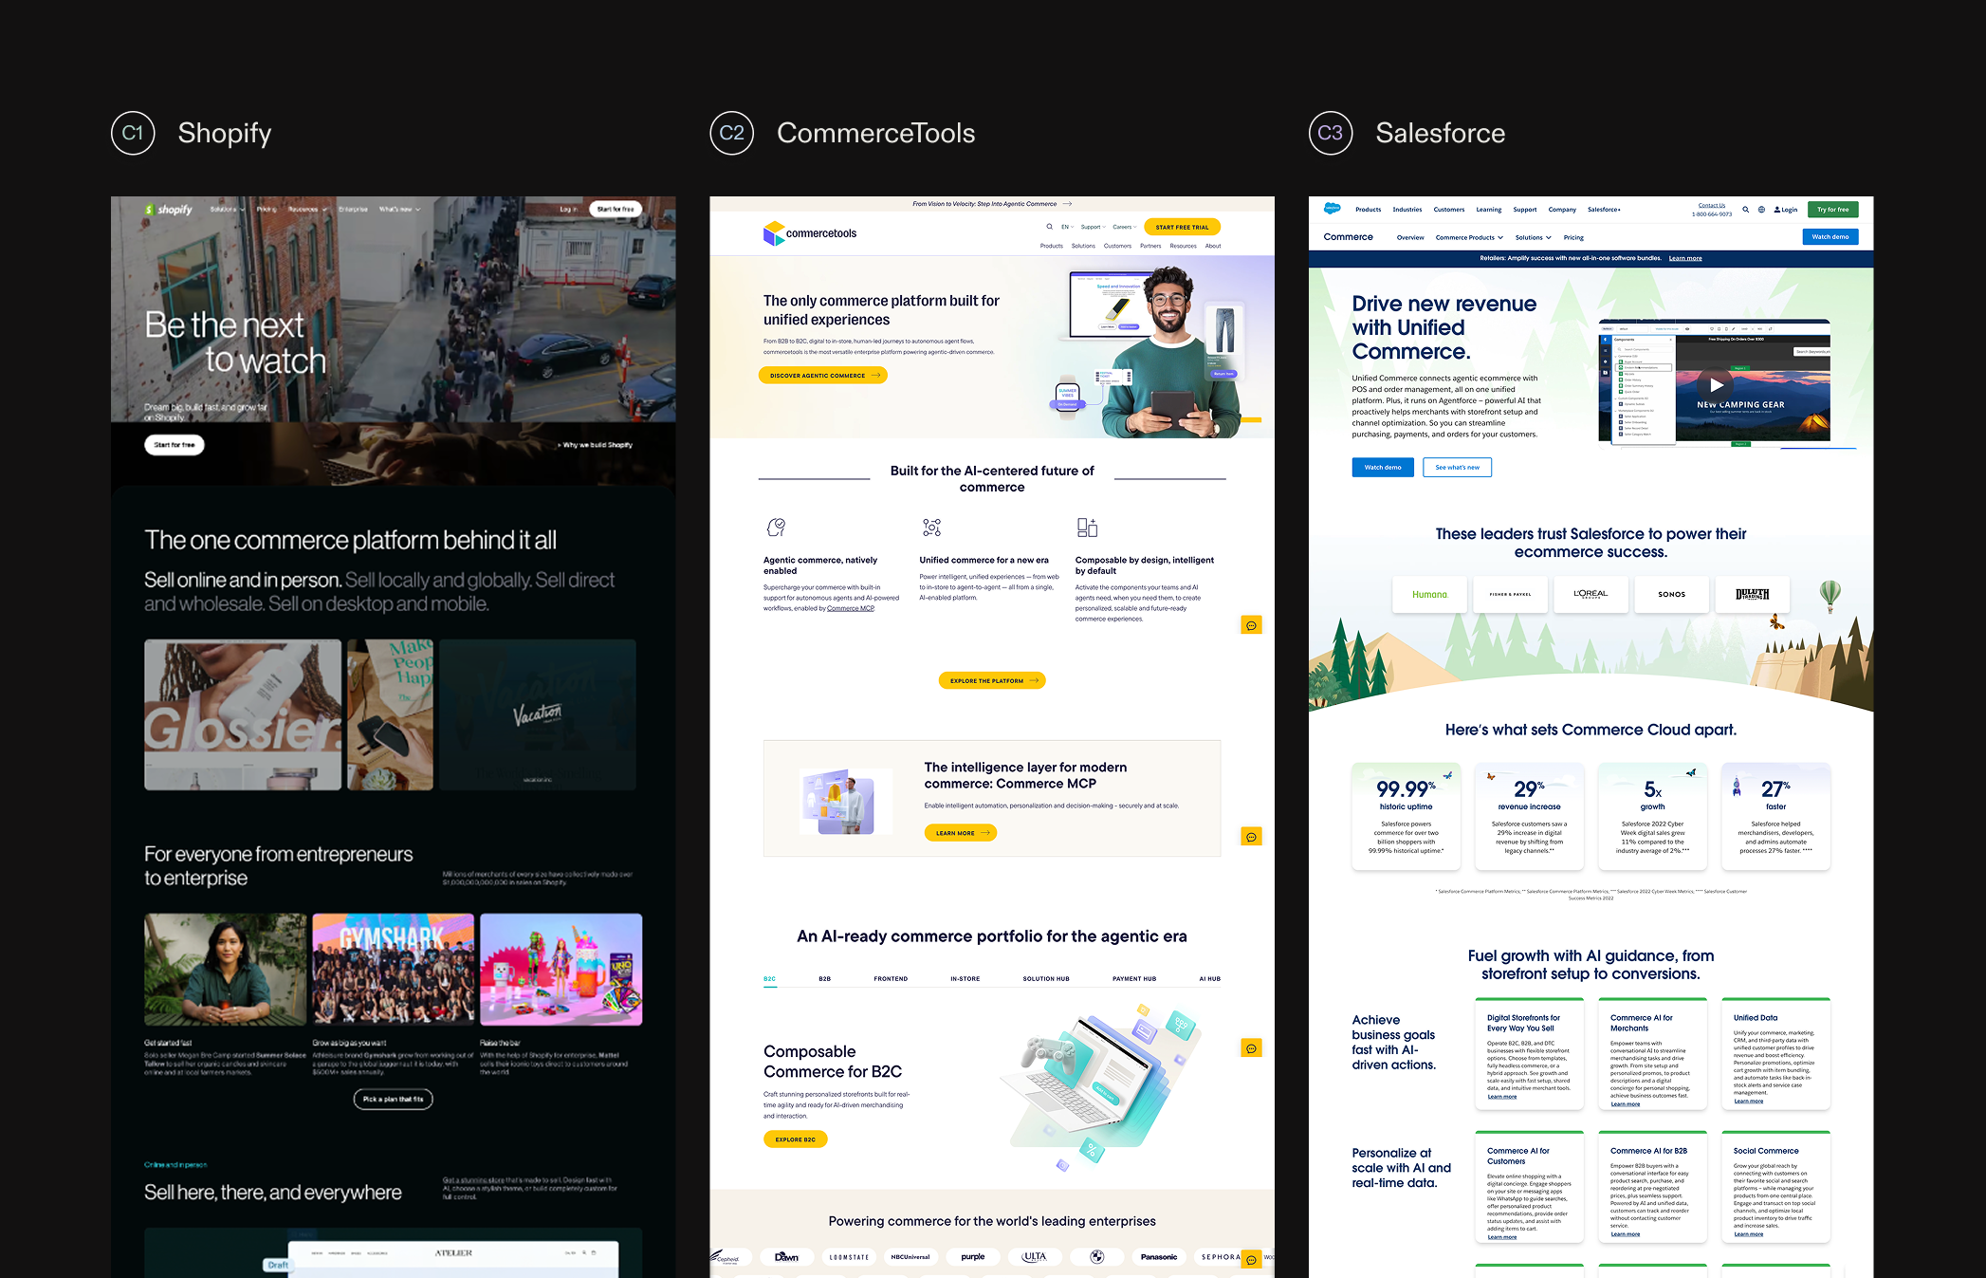The image size is (1986, 1278).
Task: Select the B2C portfolio tab
Action: tap(770, 978)
